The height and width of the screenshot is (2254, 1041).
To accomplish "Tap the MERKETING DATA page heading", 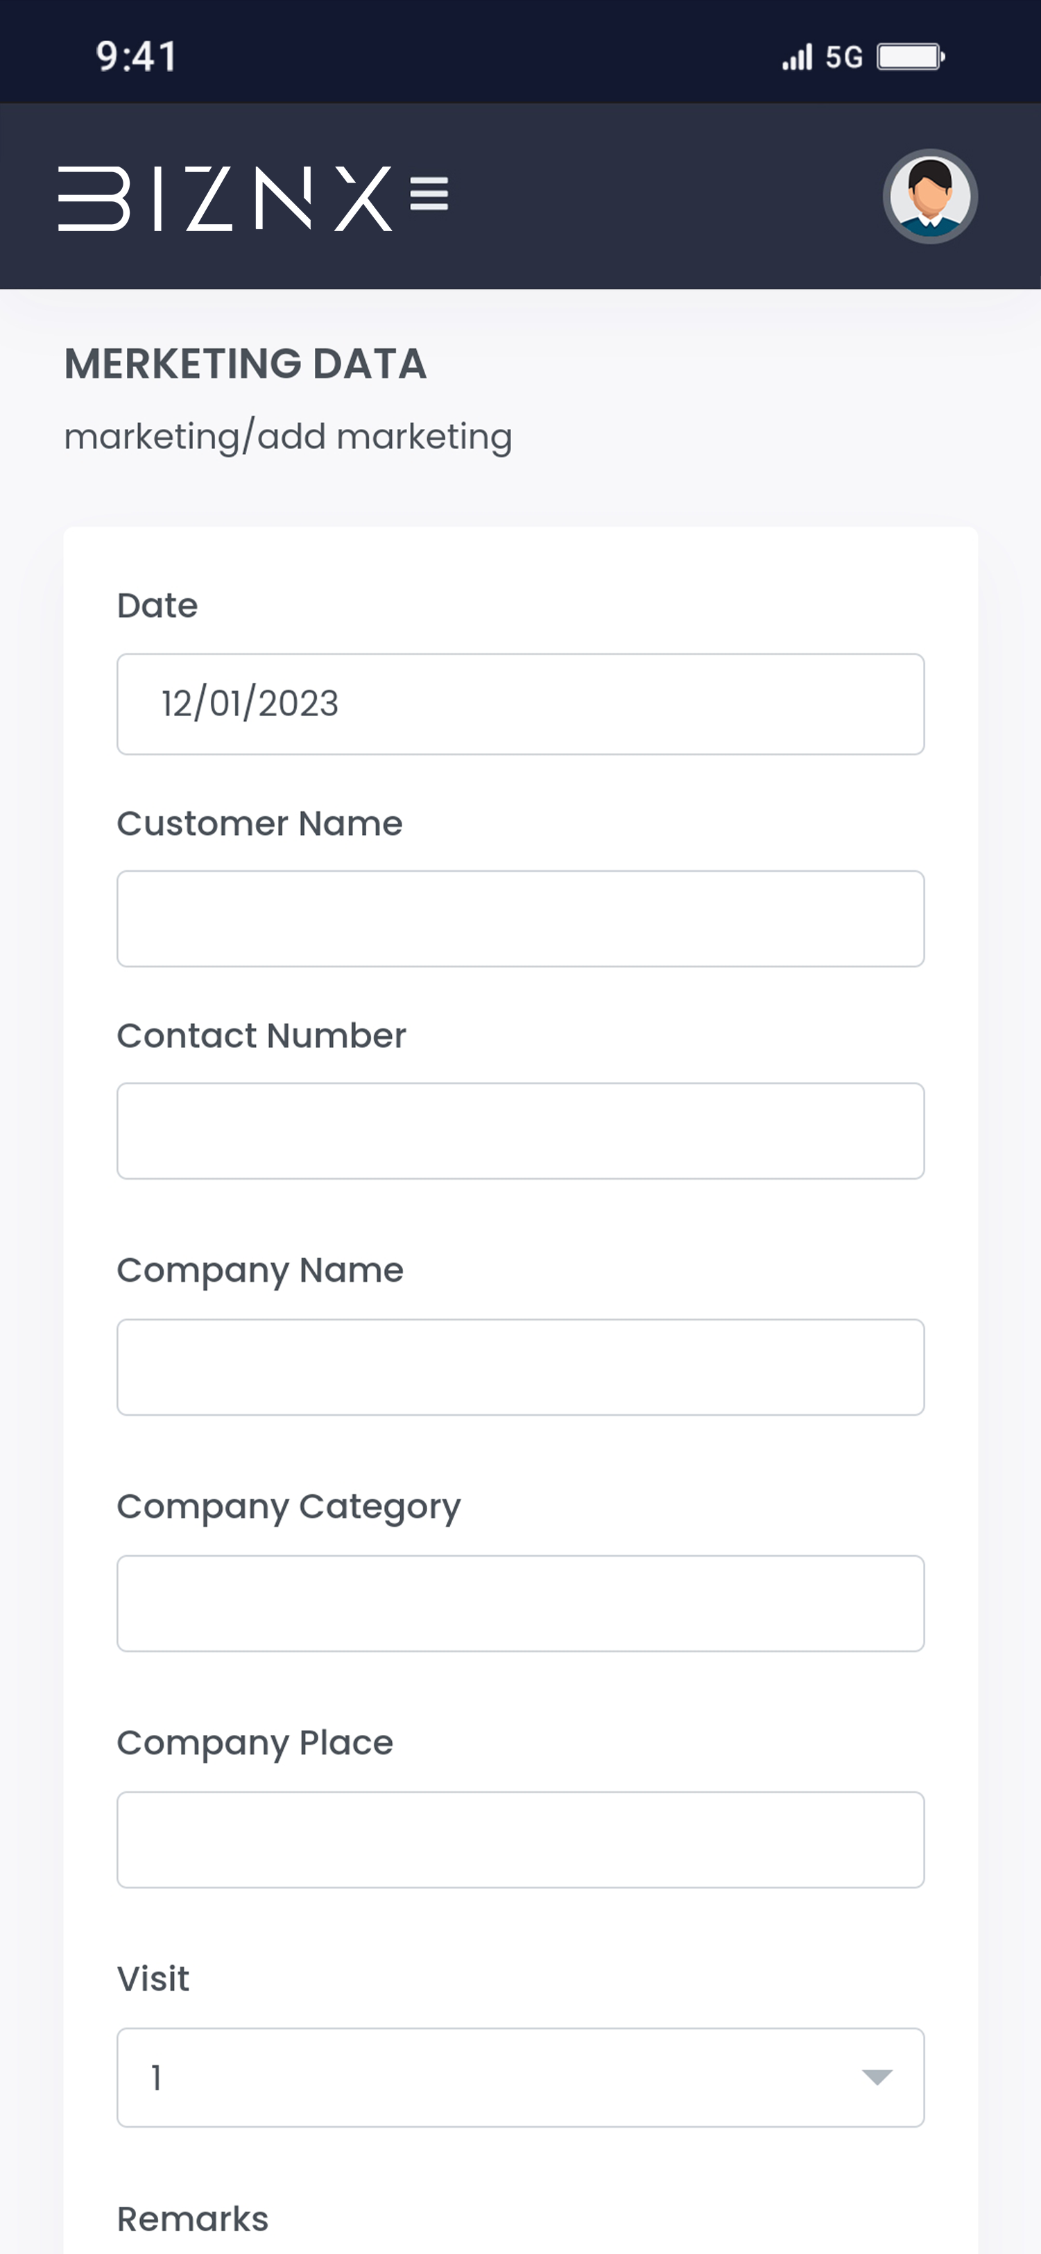I will click(x=246, y=364).
